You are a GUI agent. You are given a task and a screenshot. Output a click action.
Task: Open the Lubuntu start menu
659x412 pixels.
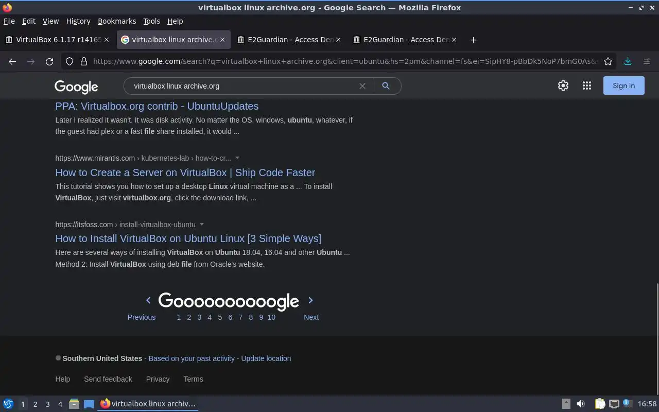coord(8,404)
